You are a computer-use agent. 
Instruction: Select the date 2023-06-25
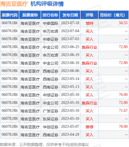coord(70,47)
